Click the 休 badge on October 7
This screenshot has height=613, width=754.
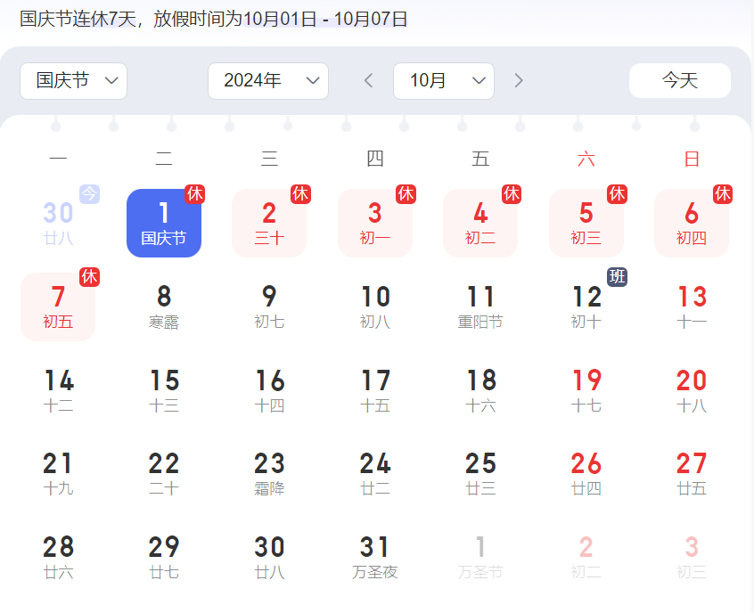(89, 277)
